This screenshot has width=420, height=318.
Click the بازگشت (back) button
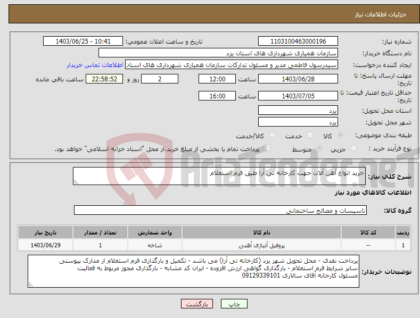[197, 304]
